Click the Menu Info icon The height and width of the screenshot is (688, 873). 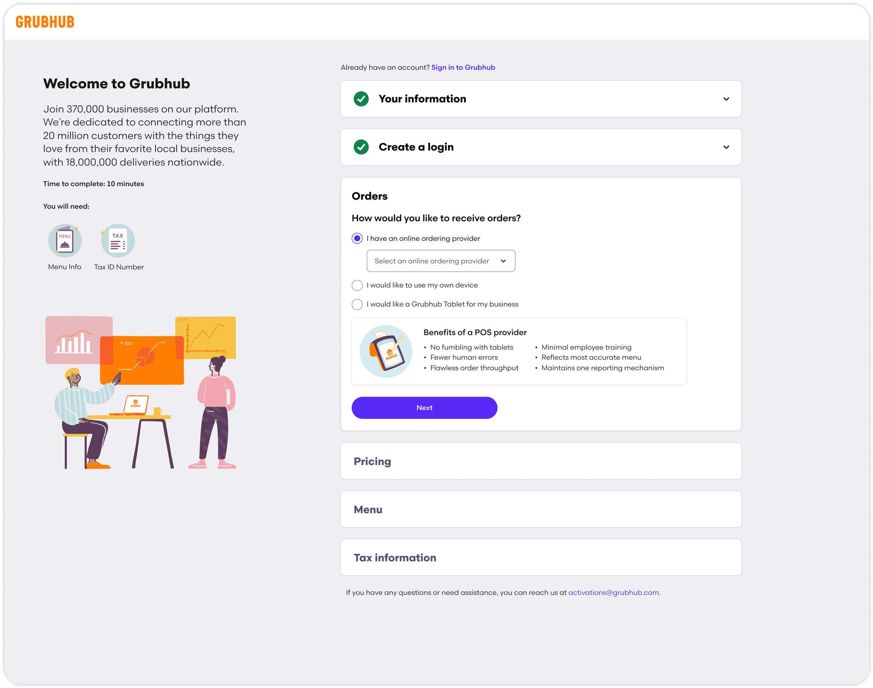pos(65,241)
